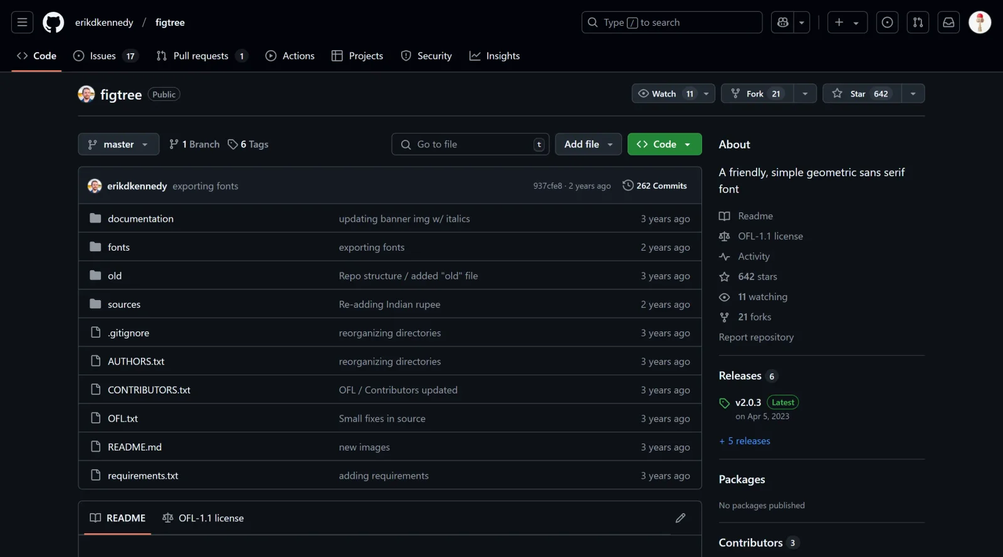Expand the Star lists dropdown arrow
The image size is (1003, 557).
click(913, 93)
